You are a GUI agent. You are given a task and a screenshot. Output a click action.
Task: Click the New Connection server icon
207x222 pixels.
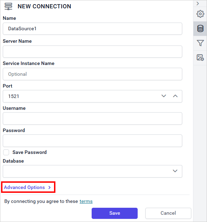click(x=8, y=6)
